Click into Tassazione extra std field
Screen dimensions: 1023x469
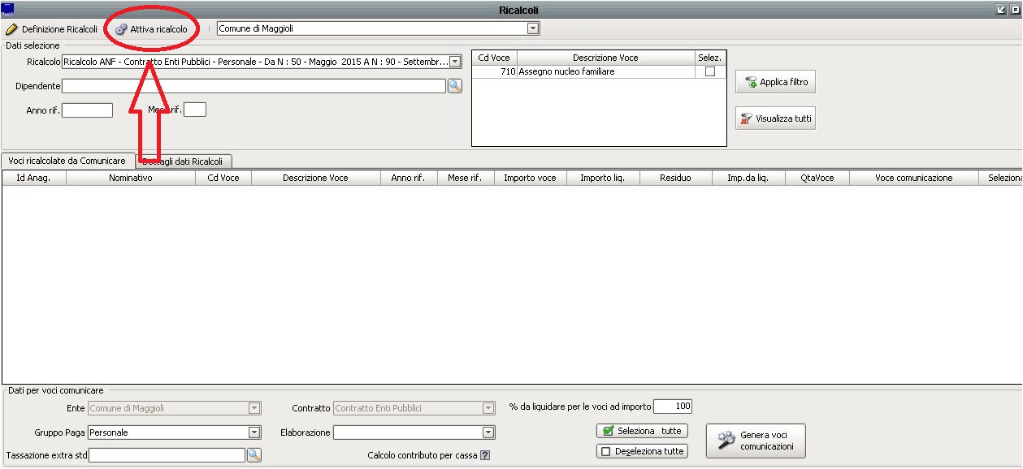(167, 455)
